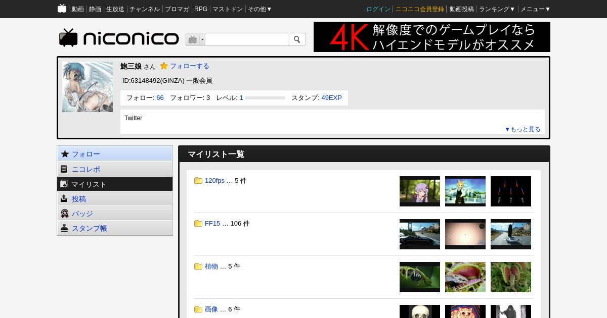Screen dimensions: 607x318
Task: Open ブロマガ in the top navigation
Action: [x=177, y=9]
